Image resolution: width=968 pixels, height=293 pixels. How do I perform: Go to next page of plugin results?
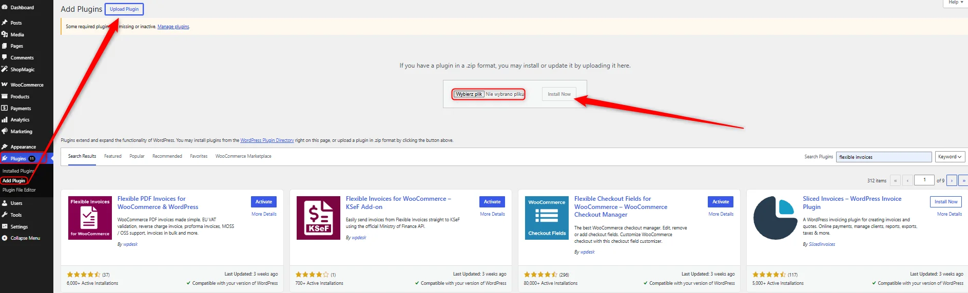952,180
